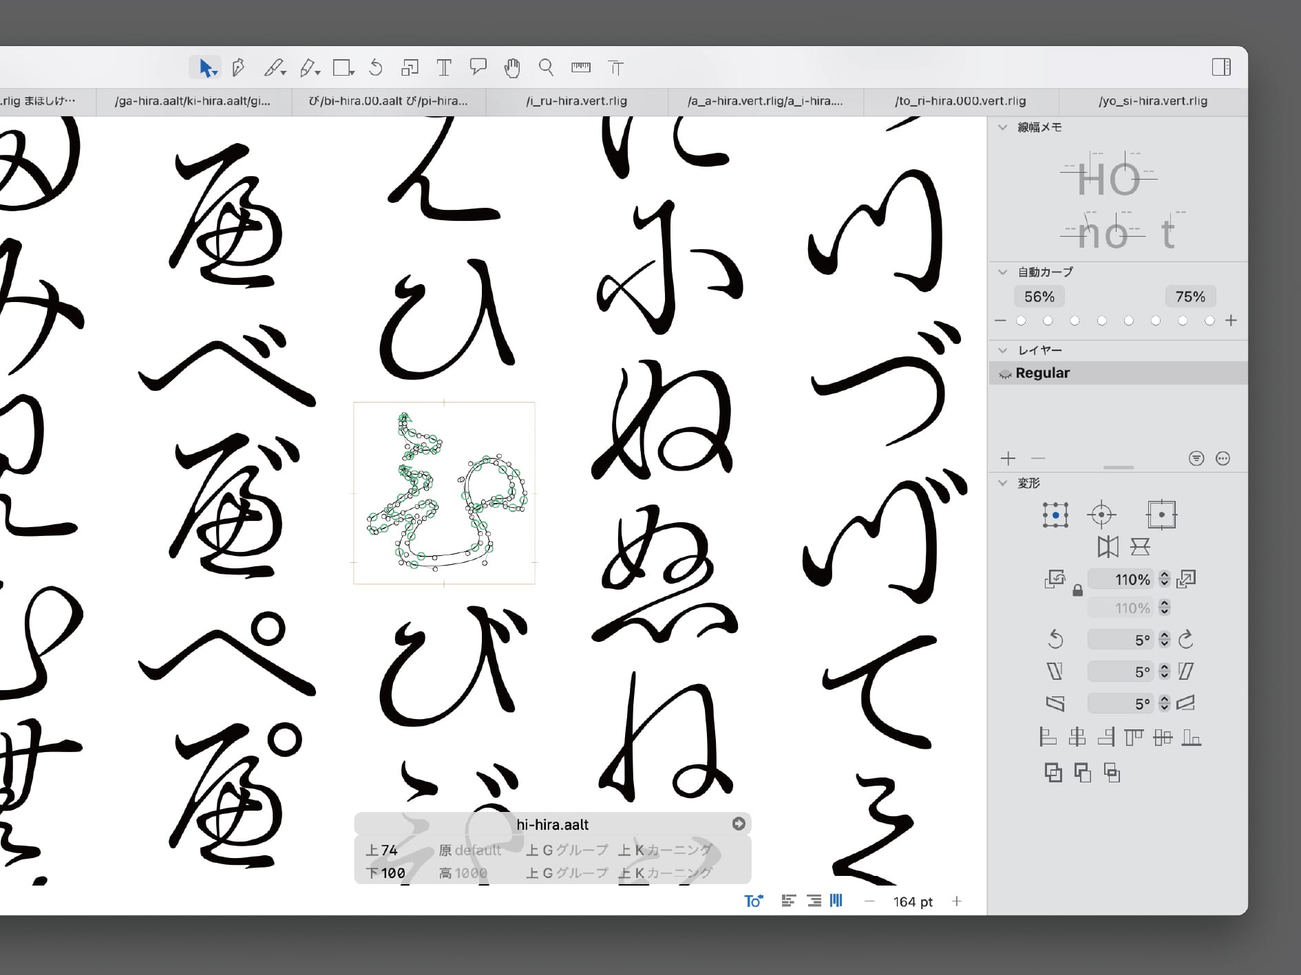
Task: Flip selection horizontally in transform panel
Action: pos(1108,547)
